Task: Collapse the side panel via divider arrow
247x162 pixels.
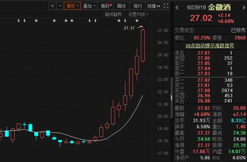Action: click(x=172, y=98)
